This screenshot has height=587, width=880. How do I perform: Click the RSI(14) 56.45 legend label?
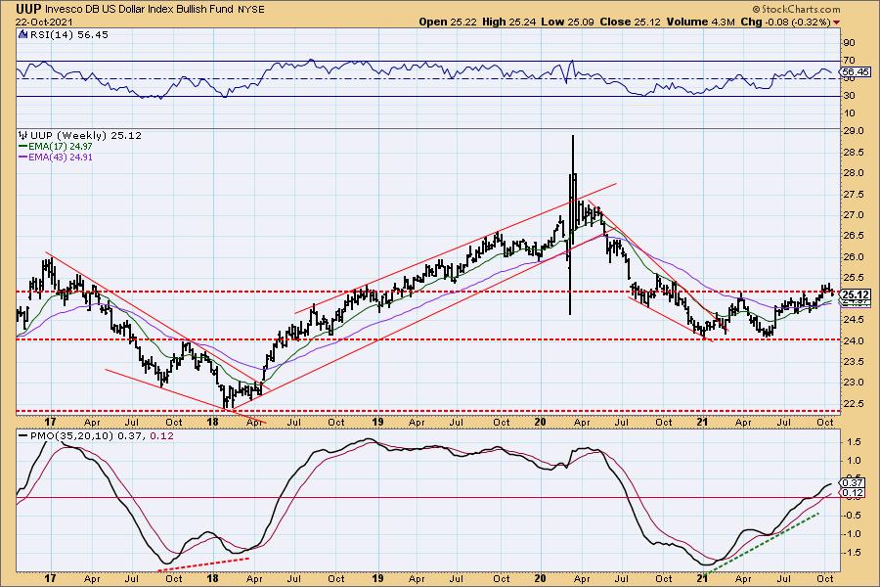tap(69, 35)
